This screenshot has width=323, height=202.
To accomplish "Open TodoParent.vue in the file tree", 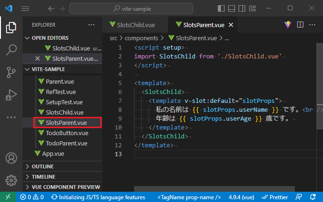I will coord(62,143).
